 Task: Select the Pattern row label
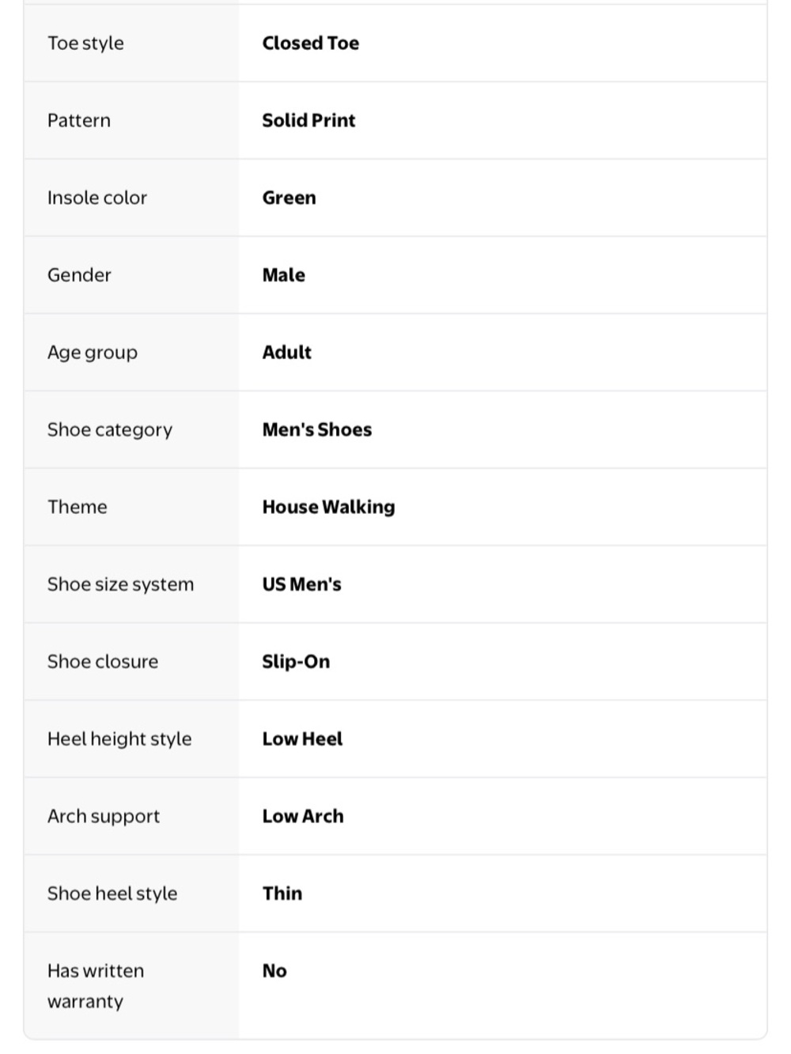(79, 120)
